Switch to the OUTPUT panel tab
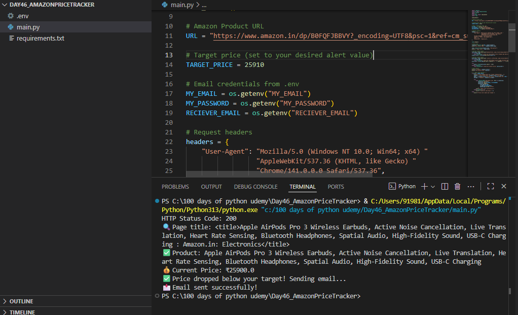Screen dimensions: 518x315 (x=211, y=187)
